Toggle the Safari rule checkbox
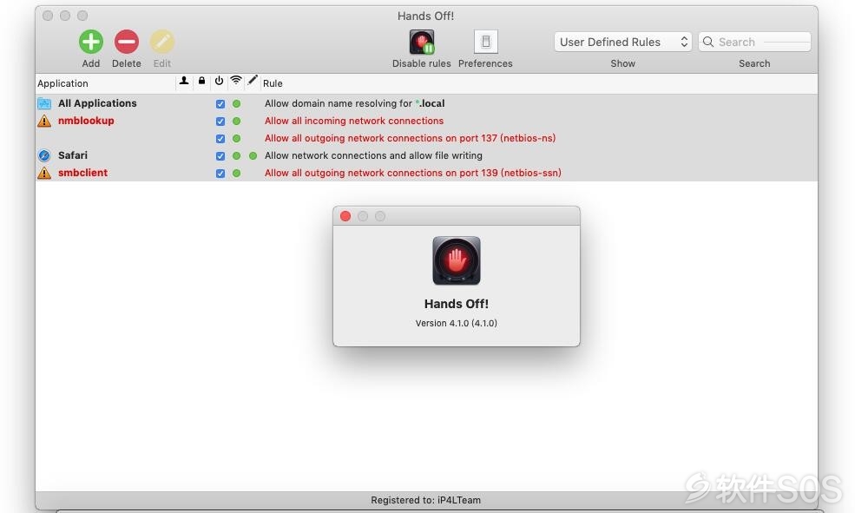Screen dimensions: 855x513 (x=220, y=156)
